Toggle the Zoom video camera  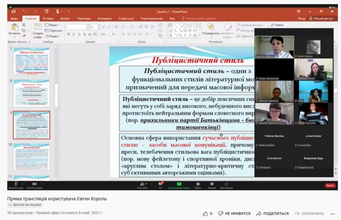35,184
